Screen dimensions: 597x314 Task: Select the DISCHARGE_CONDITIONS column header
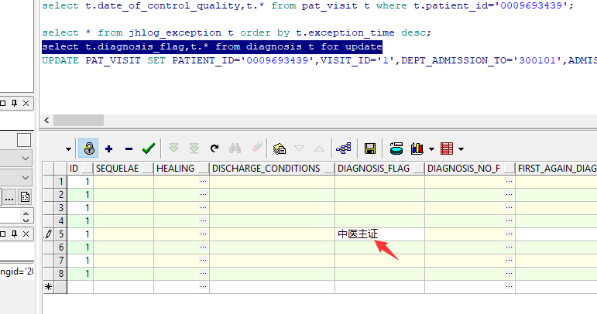273,169
